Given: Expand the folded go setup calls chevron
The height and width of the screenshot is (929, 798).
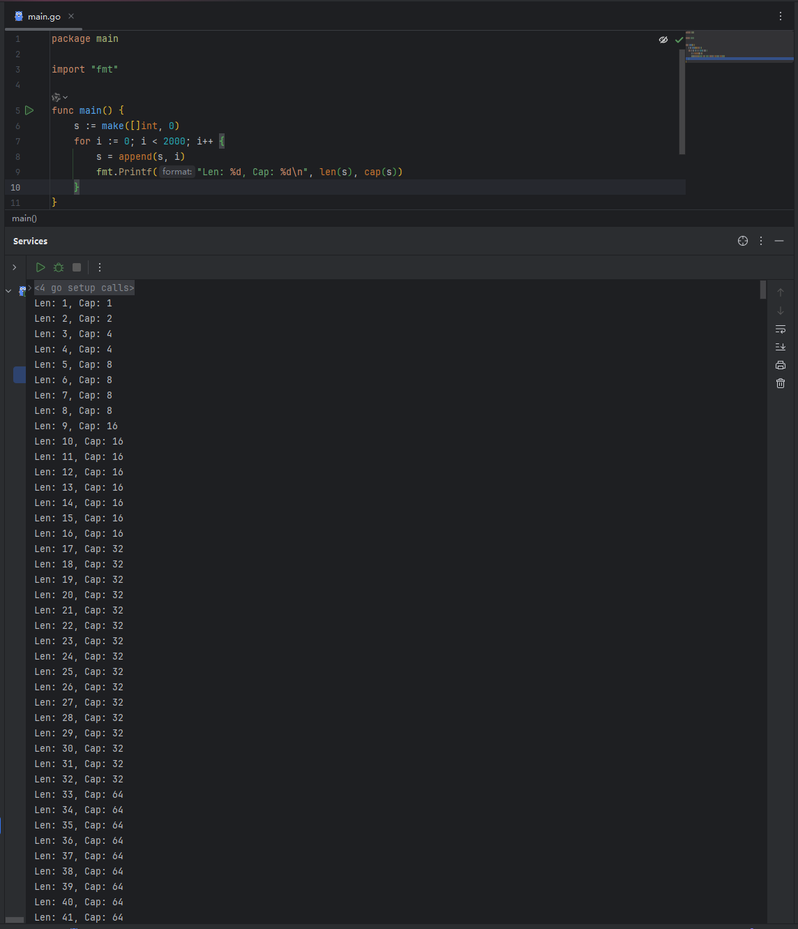Looking at the screenshot, I should point(30,288).
